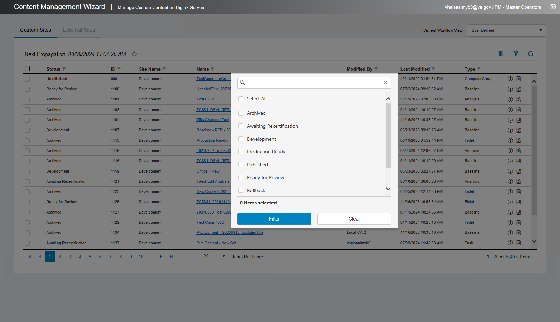
Task: Click the refresh icon next to Next Propagation
Action: pos(134,54)
